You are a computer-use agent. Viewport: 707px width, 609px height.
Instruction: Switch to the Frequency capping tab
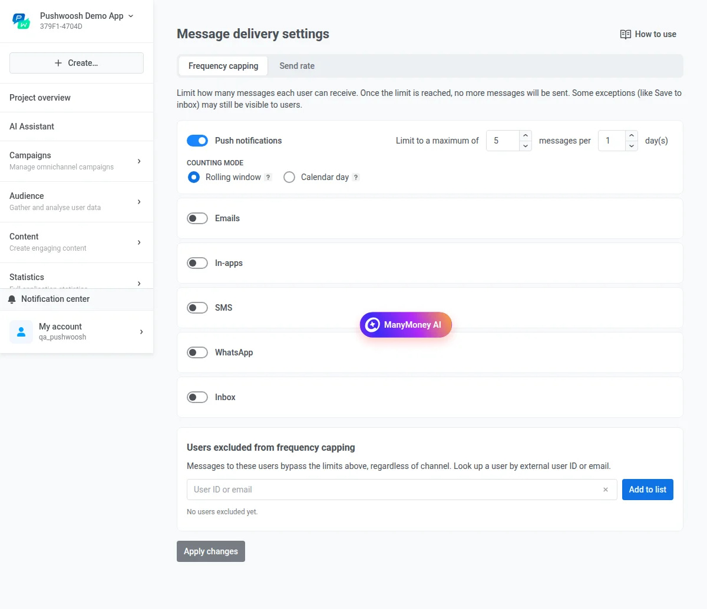coord(223,66)
